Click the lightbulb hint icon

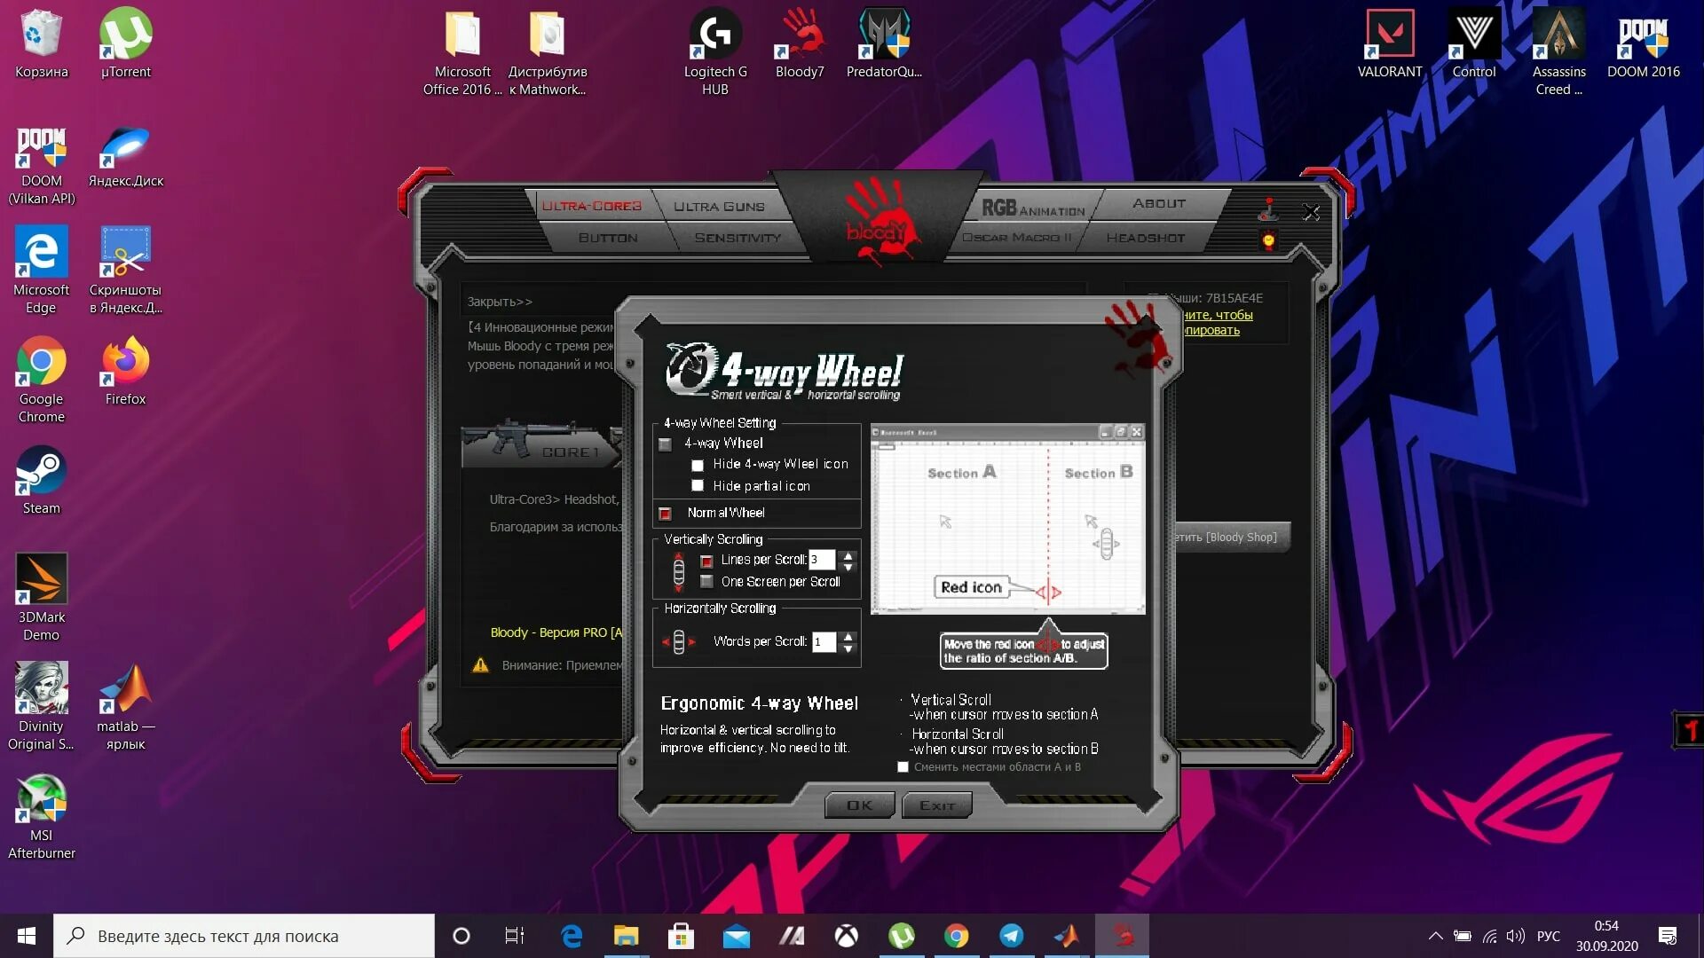[x=1269, y=240]
